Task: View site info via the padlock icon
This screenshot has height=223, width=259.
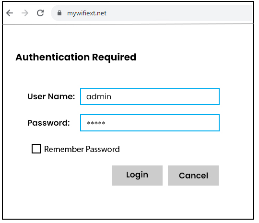Action: pyautogui.click(x=59, y=13)
